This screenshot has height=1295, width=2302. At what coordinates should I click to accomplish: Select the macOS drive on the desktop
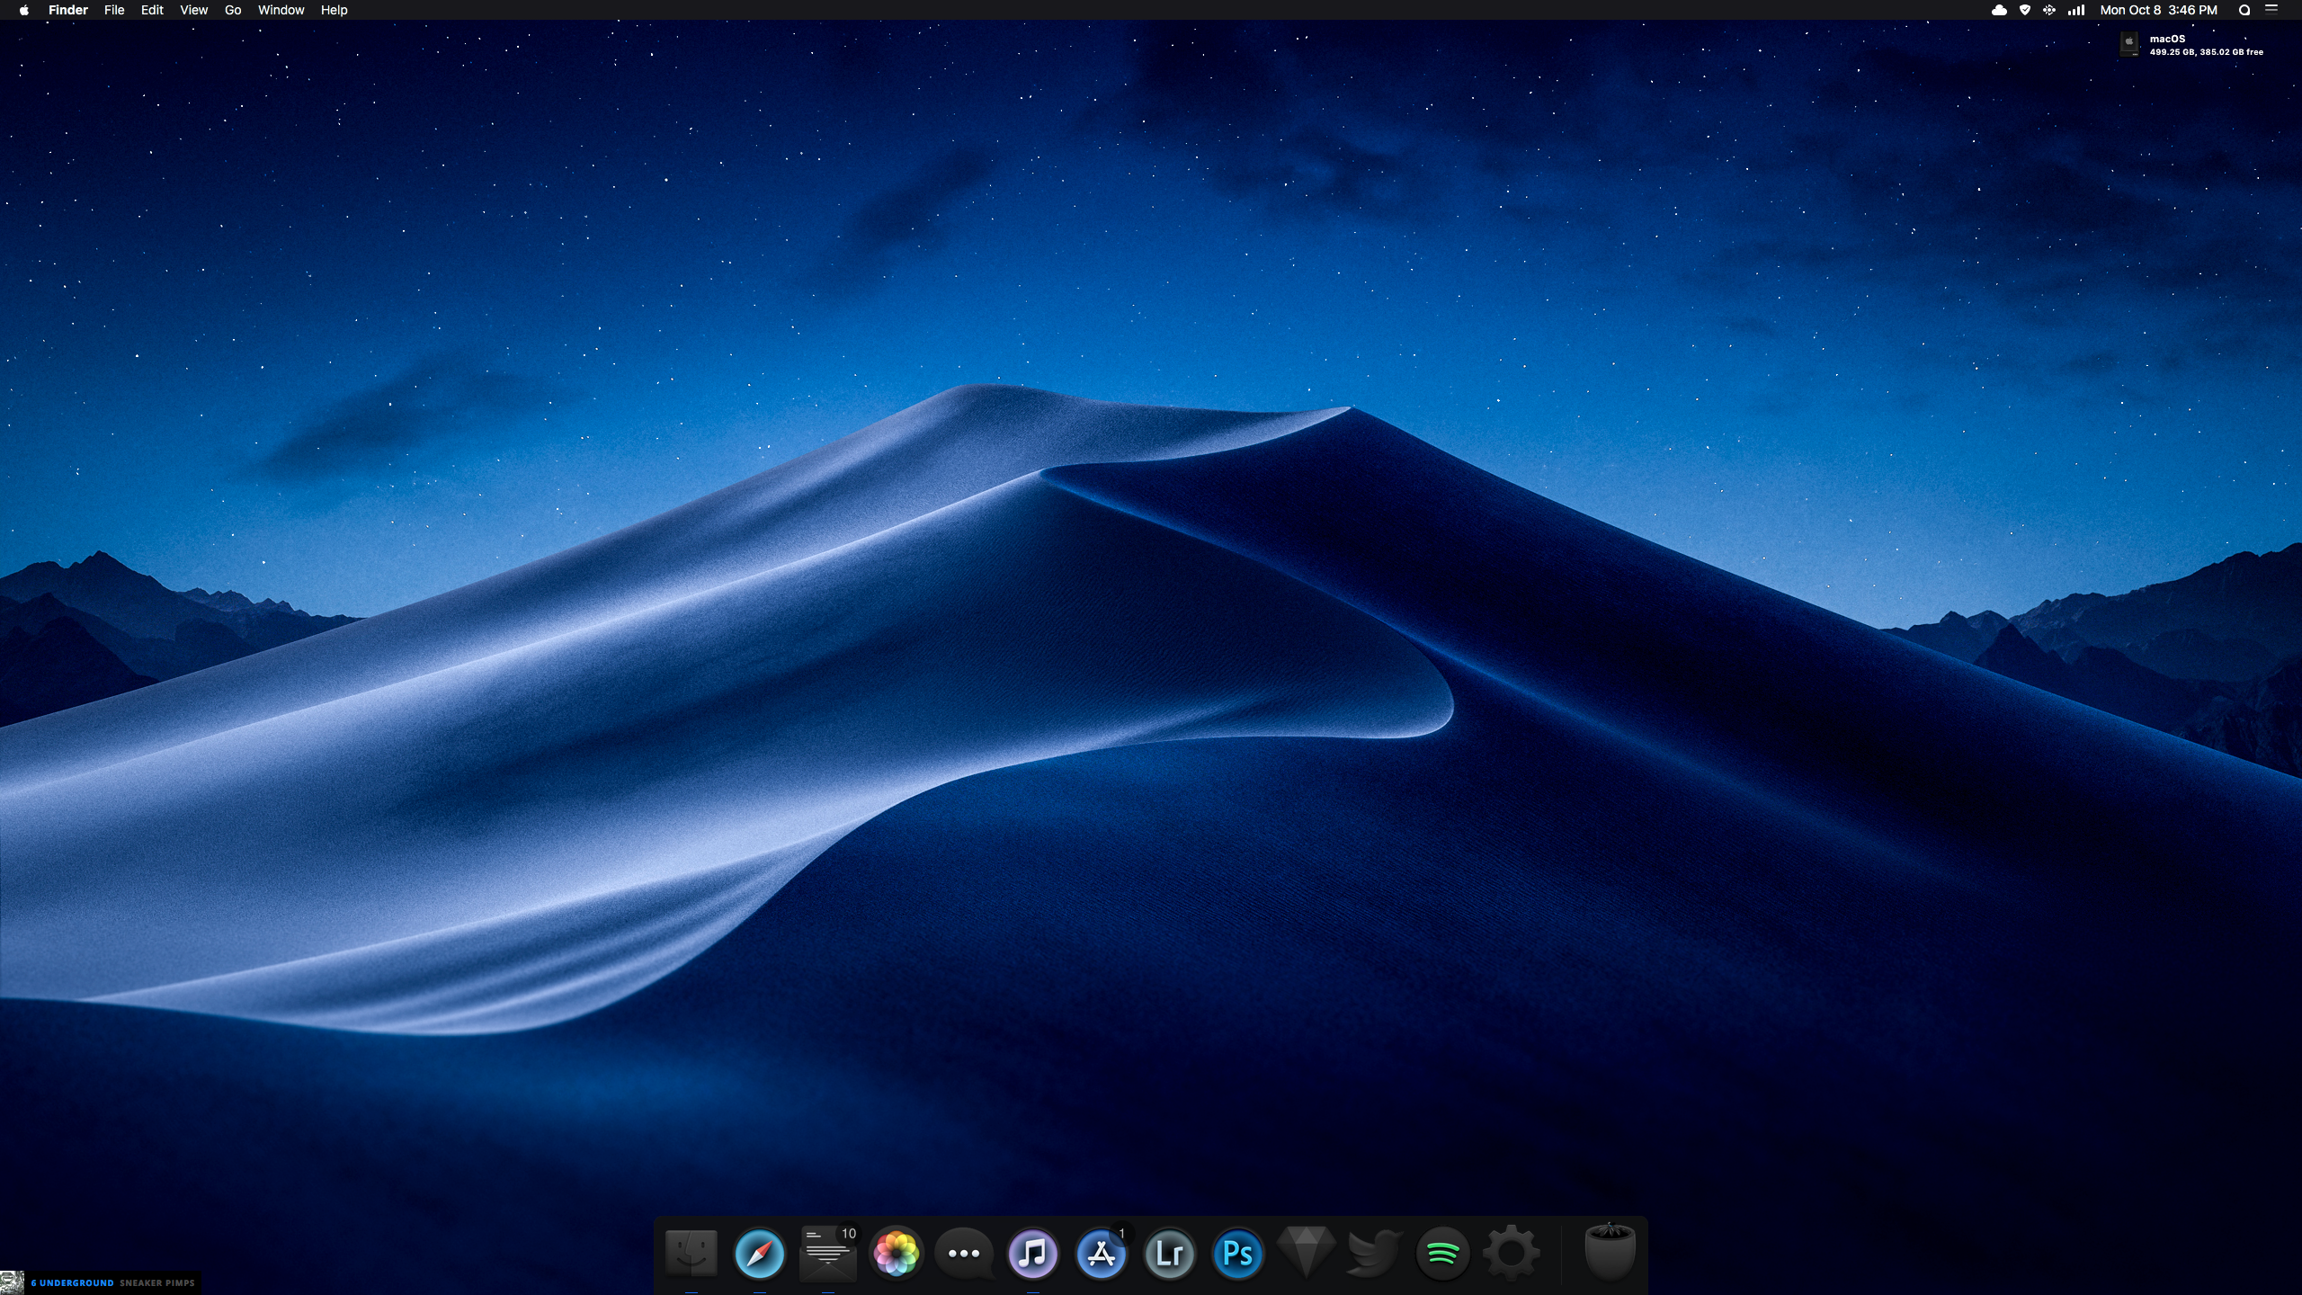pyautogui.click(x=2129, y=44)
